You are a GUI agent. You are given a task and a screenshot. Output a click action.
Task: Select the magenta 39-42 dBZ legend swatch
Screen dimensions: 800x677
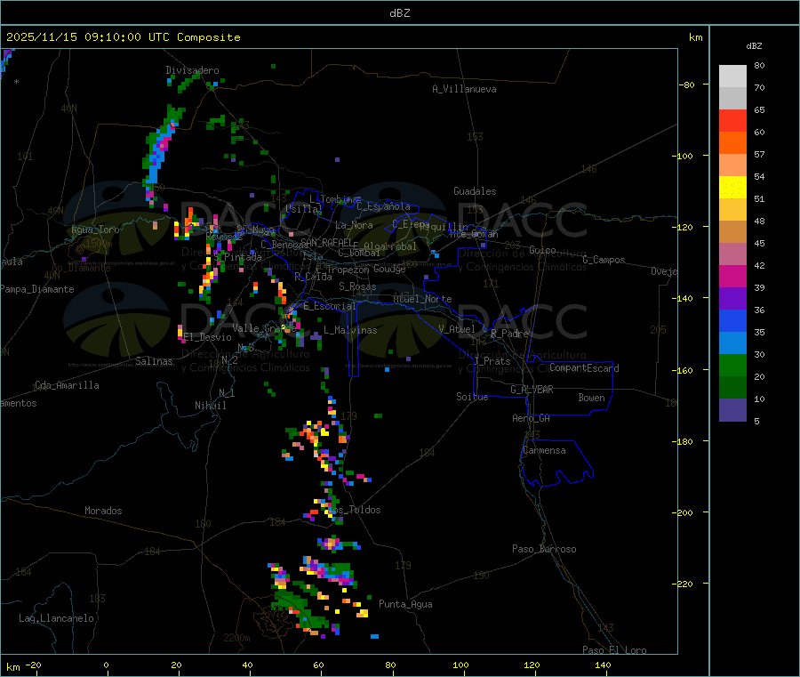tap(732, 276)
